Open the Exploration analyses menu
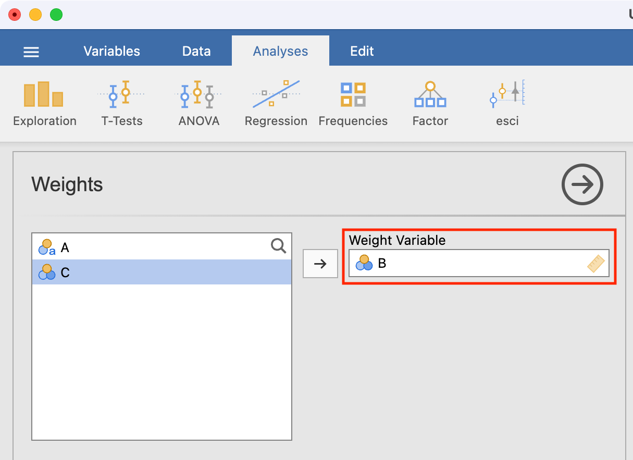This screenshot has height=460, width=633. pos(44,104)
